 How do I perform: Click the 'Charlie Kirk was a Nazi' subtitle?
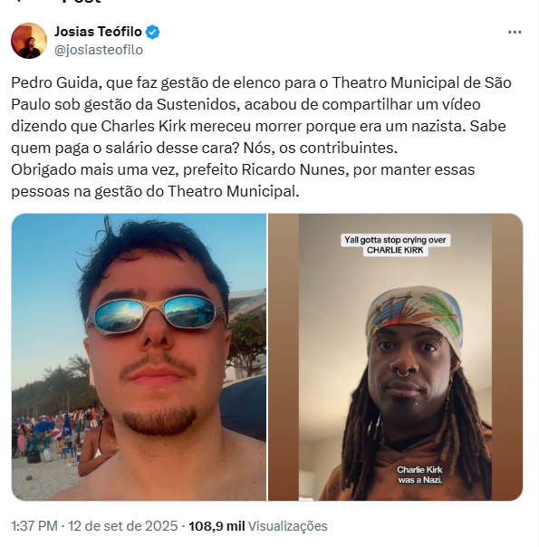(419, 475)
